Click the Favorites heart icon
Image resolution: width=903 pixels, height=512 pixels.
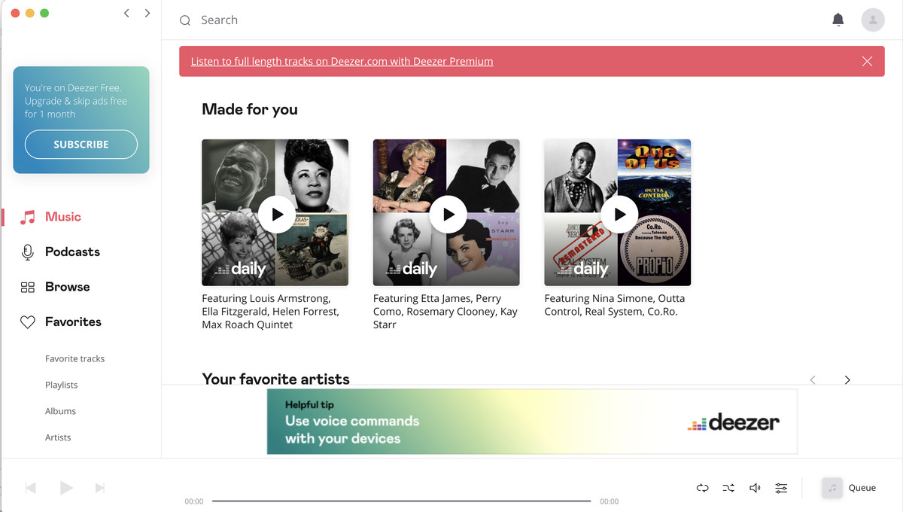click(x=28, y=322)
